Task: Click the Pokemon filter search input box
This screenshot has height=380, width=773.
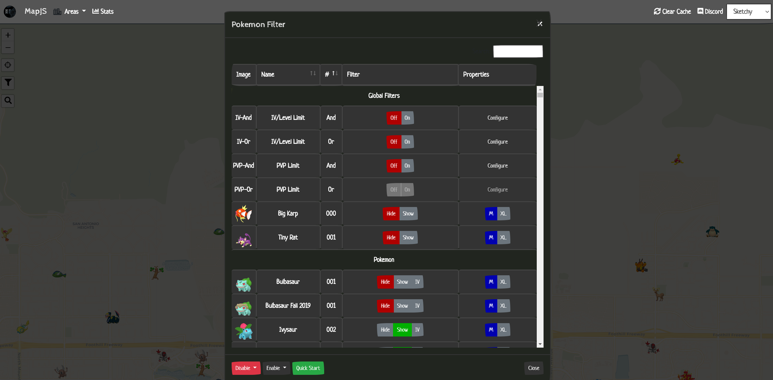Action: pyautogui.click(x=518, y=51)
